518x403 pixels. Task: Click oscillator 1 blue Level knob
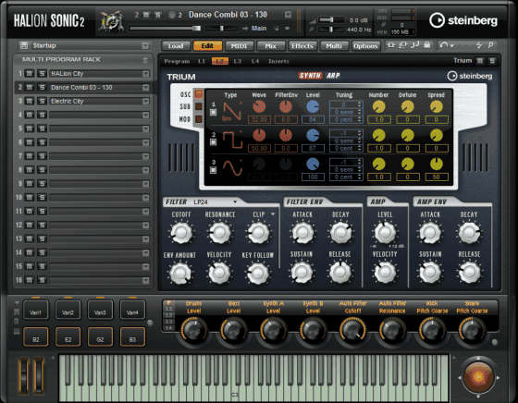tap(313, 107)
